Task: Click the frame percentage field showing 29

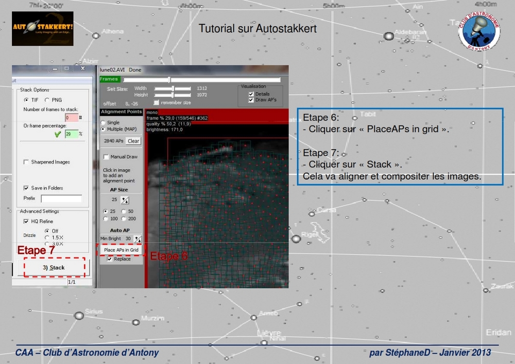Action: 71,134
